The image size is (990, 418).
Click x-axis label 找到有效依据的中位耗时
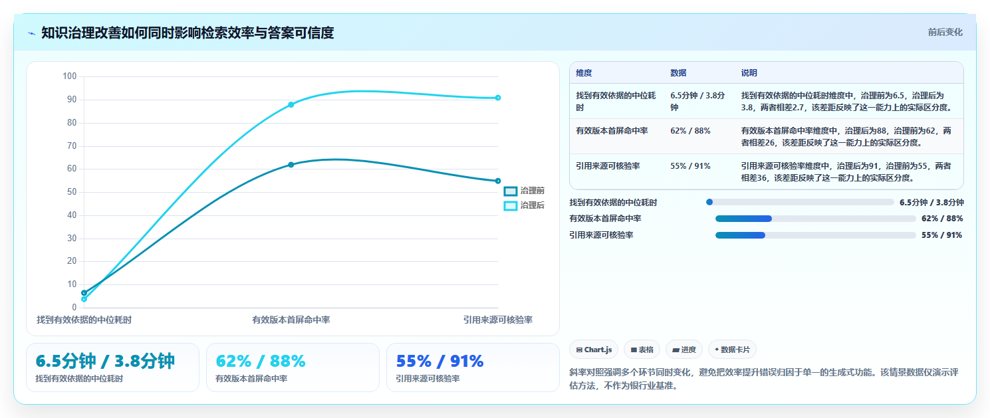pyautogui.click(x=84, y=320)
